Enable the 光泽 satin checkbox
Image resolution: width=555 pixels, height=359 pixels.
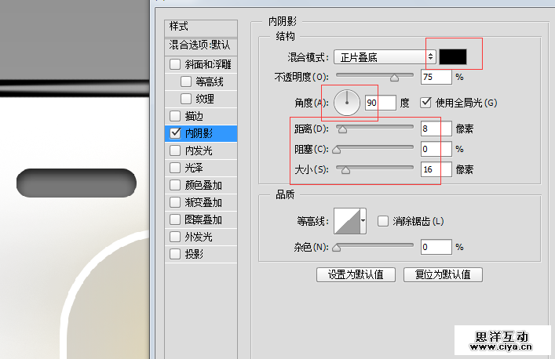(x=175, y=168)
